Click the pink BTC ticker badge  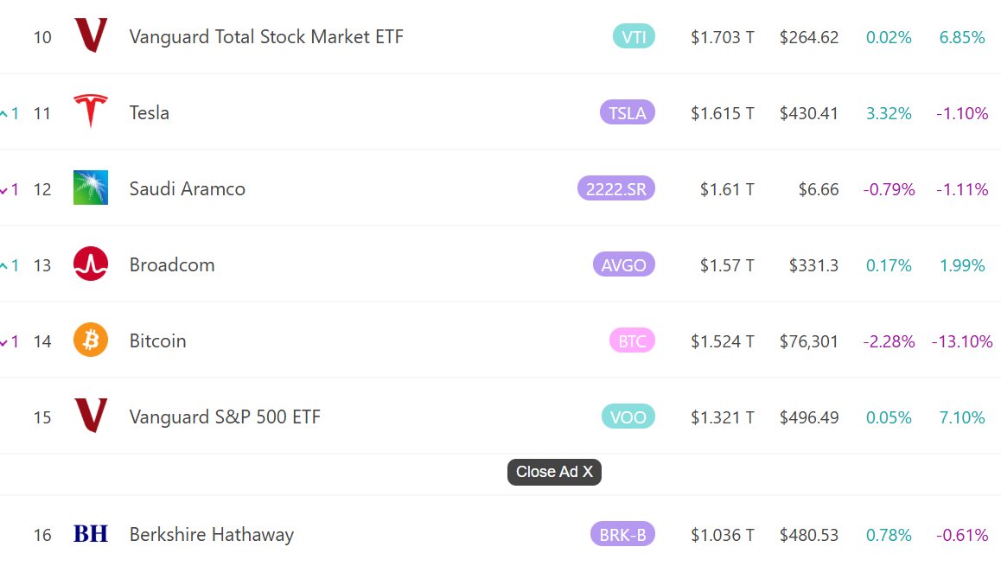pyautogui.click(x=632, y=340)
